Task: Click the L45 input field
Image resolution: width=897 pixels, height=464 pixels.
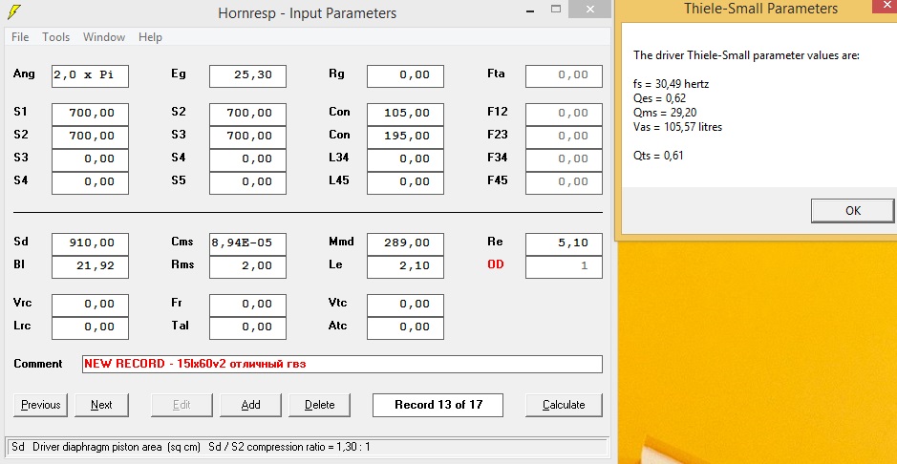Action: coord(406,183)
